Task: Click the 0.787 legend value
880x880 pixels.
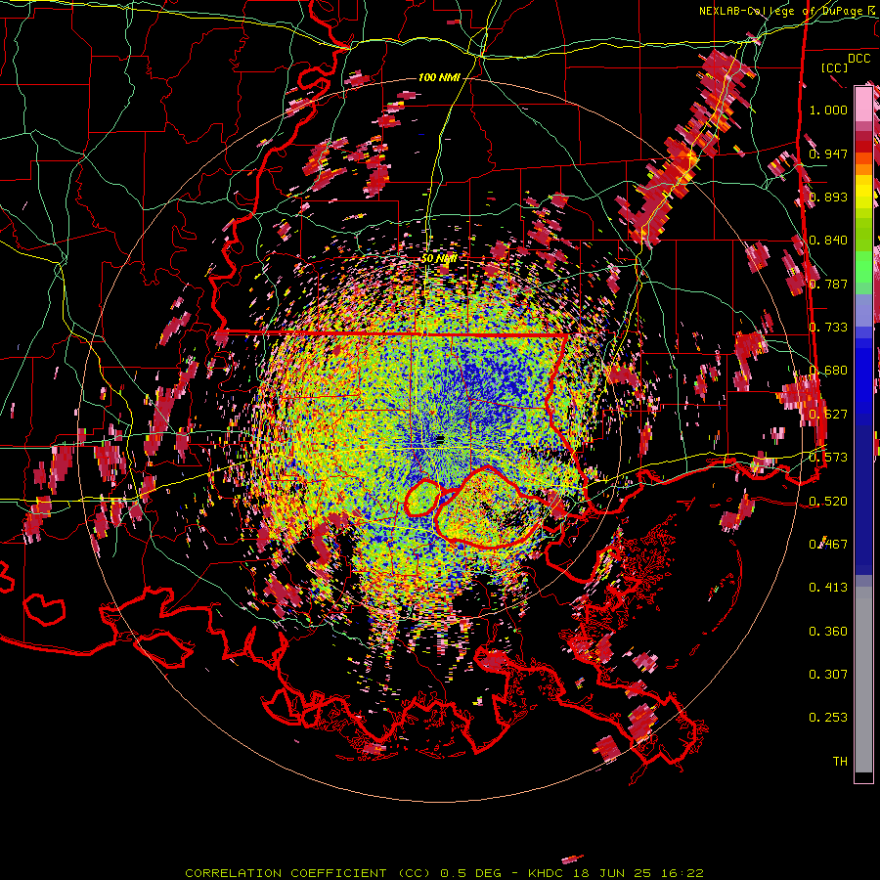Action: [x=828, y=284]
